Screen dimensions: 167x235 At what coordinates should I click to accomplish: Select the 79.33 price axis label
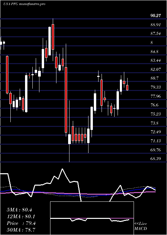click(156, 87)
